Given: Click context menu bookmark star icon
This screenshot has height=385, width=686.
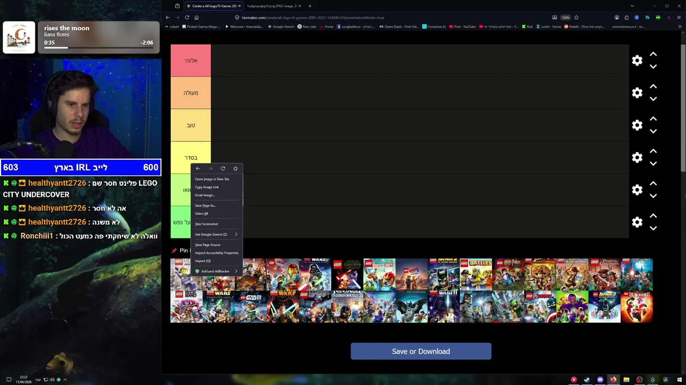Looking at the screenshot, I should pyautogui.click(x=235, y=168).
